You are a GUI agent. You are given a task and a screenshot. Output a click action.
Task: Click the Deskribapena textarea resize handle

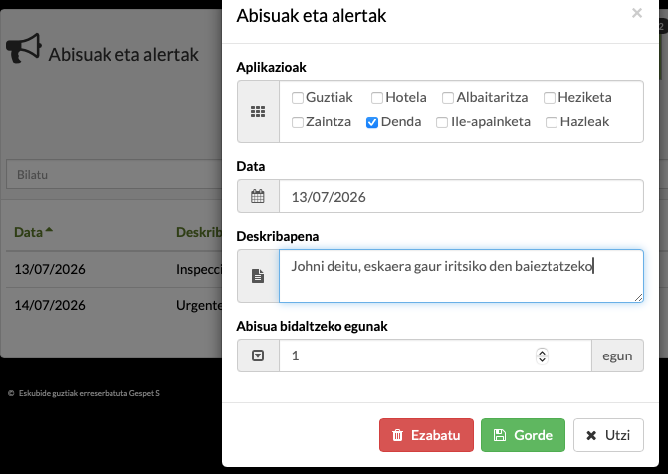tap(638, 297)
